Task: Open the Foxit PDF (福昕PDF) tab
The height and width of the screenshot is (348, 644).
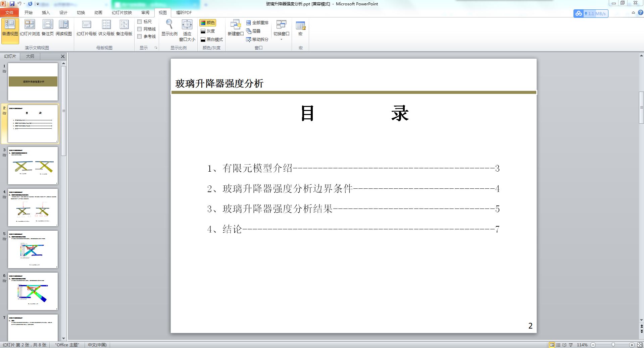Action: coord(184,13)
